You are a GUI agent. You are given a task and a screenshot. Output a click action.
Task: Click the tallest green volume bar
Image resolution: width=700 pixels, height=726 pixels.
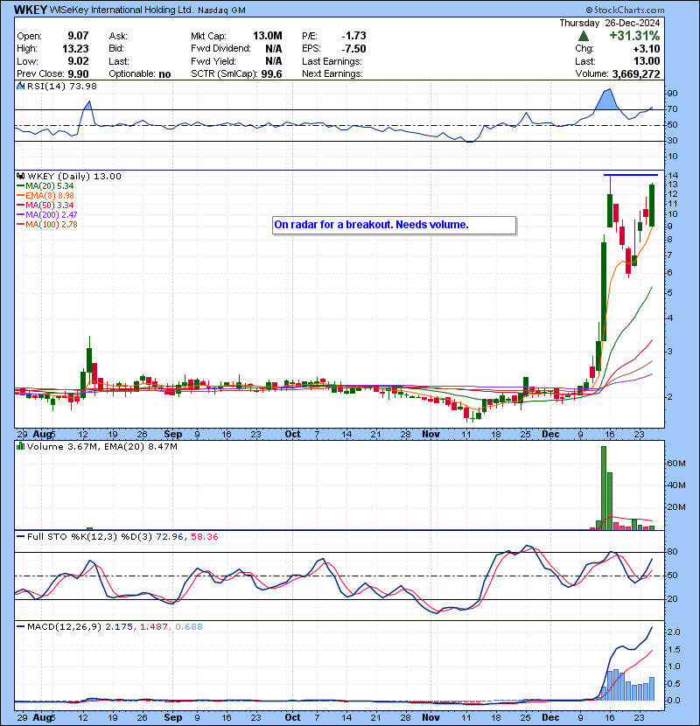click(604, 488)
